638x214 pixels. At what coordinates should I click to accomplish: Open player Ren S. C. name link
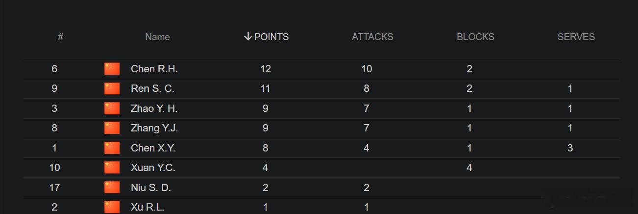[152, 88]
